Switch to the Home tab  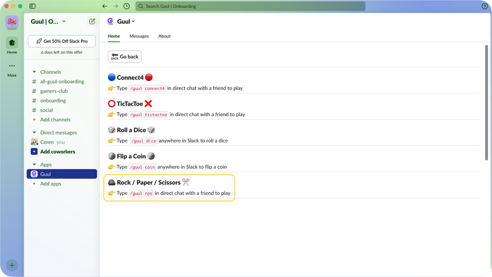[114, 36]
